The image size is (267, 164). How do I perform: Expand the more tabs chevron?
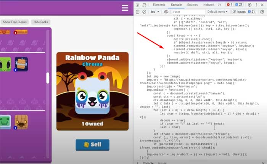(x=219, y=5)
